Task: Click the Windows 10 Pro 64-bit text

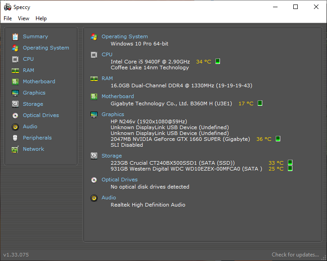Action: 139,44
